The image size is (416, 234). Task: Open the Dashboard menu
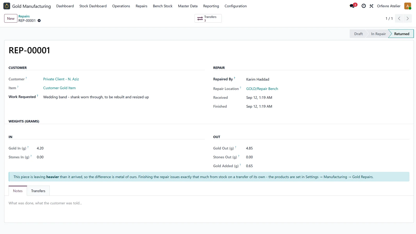(x=65, y=6)
